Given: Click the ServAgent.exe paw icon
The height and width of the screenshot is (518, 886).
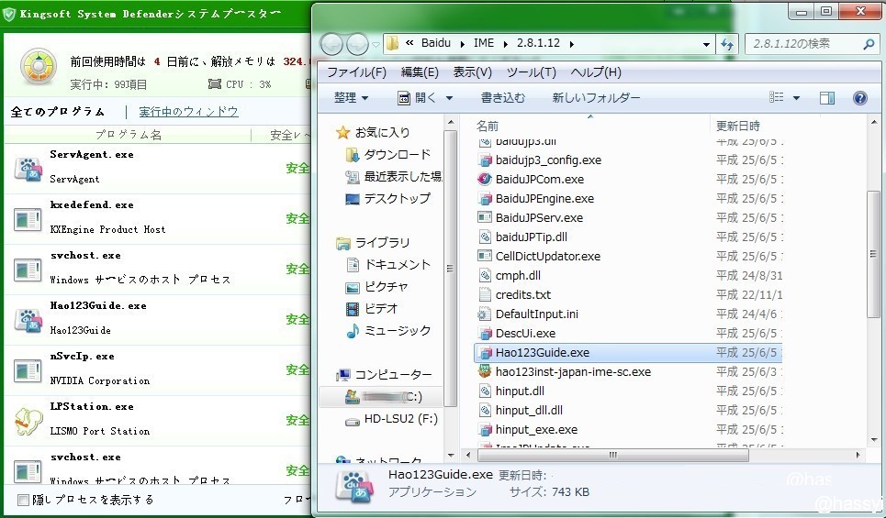Looking at the screenshot, I should click(x=28, y=168).
